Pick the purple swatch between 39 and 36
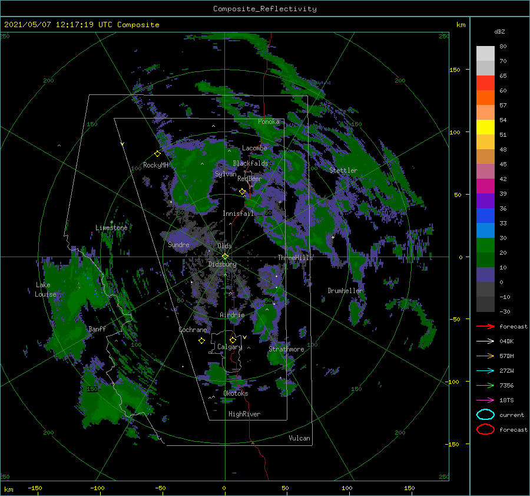The image size is (530, 496). (x=485, y=201)
